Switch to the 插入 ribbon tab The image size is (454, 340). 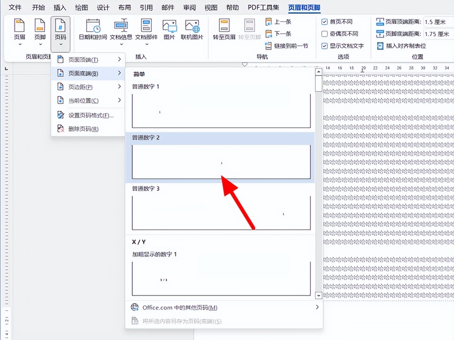(x=60, y=7)
